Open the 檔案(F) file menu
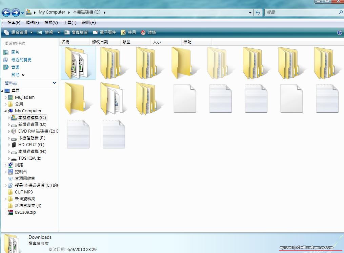The width and height of the screenshot is (344, 253). click(x=14, y=23)
